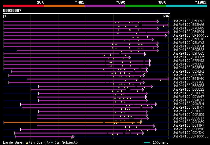Click the cyan ~100% legend segment
Image resolution: width=210 pixels, height=145 pixels.
(187, 6)
